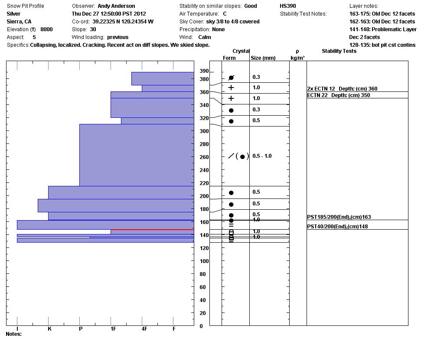Image resolution: width=431 pixels, height=364 pixels.
Task: Click the topmost crystal symbol beside size 0.3
Action: 231,78
